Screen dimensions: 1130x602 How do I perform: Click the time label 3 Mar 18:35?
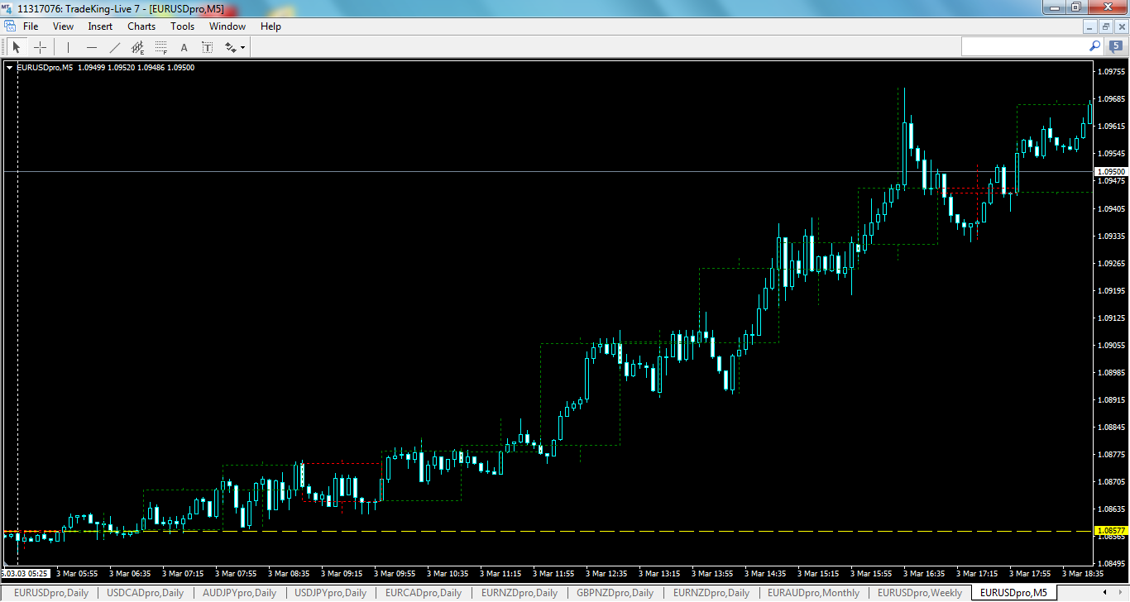[1083, 573]
